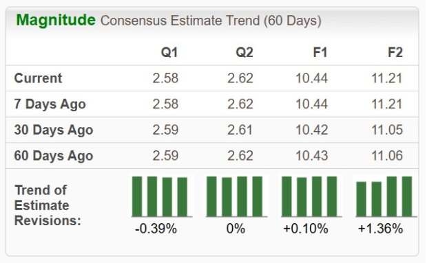The image size is (427, 263).
Task: Click the 7 Days Ago row label
Action: click(x=50, y=104)
